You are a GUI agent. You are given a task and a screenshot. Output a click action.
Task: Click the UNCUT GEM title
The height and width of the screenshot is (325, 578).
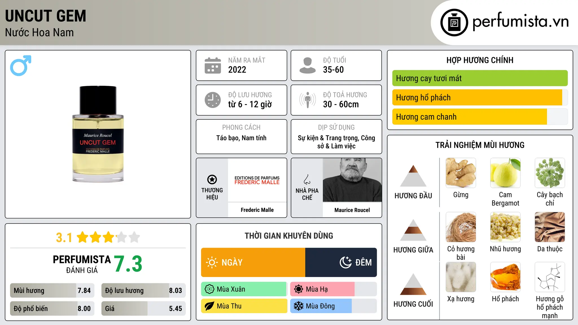pyautogui.click(x=45, y=16)
